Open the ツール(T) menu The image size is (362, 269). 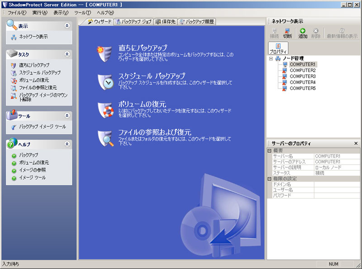pos(83,13)
